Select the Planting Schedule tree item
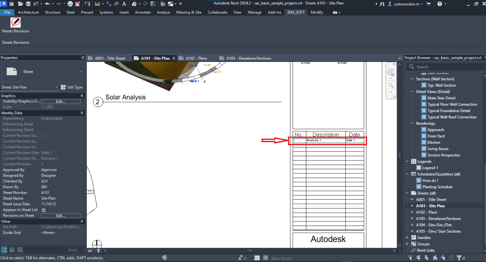486x262 pixels. (x=437, y=187)
